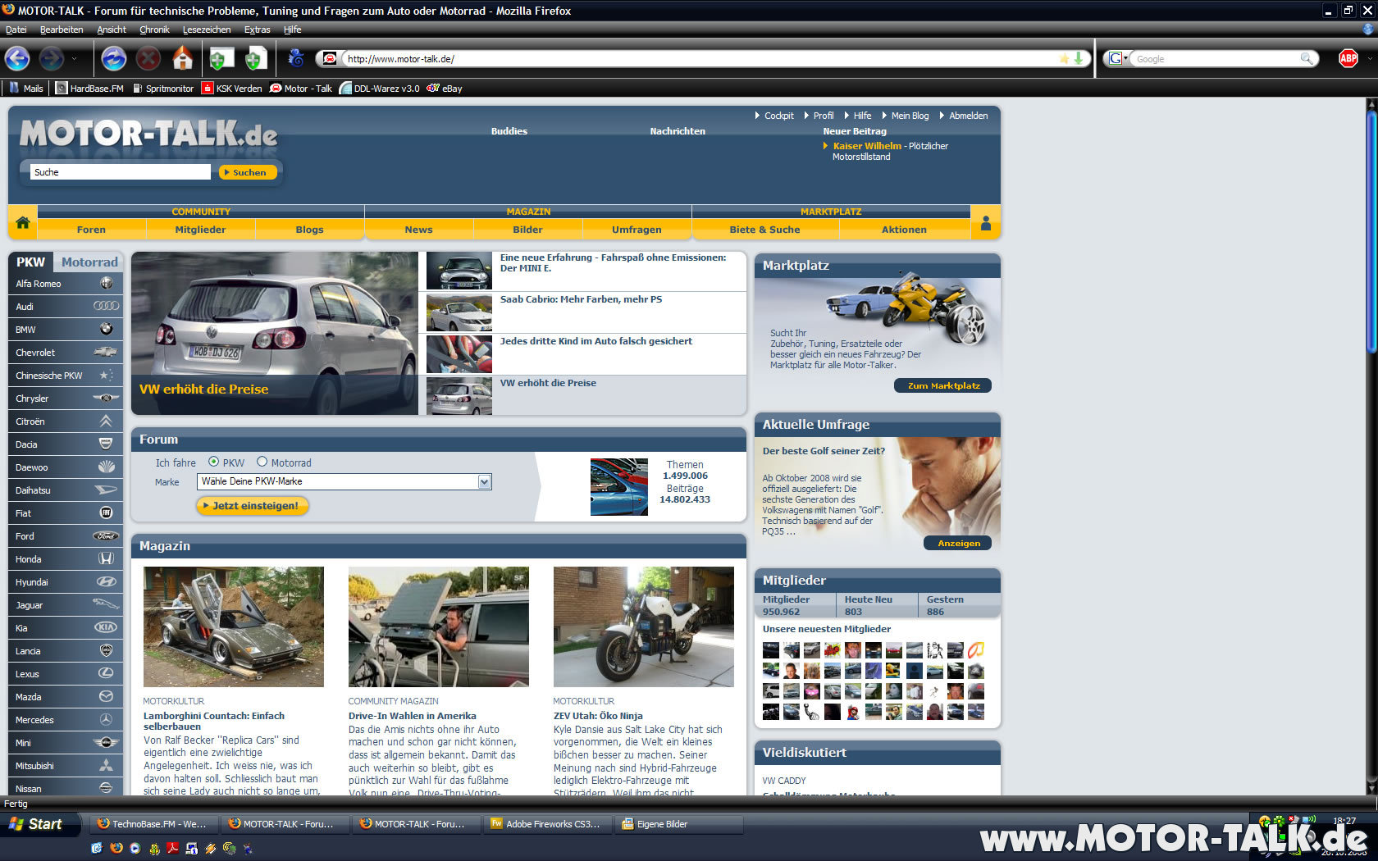Stop loading with the red X icon
Viewport: 1378px width, 861px height.
tap(148, 59)
